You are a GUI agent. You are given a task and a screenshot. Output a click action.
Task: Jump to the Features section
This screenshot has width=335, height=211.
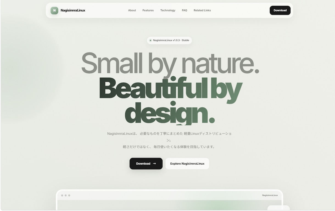coord(148,10)
